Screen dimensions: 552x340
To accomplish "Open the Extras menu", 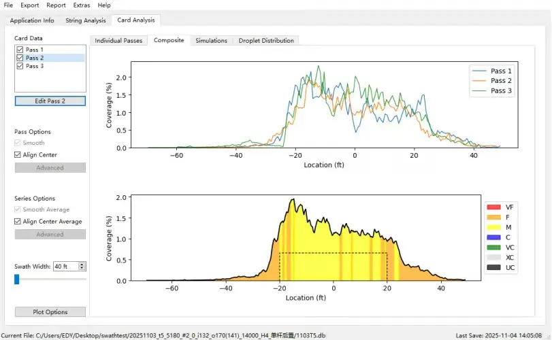I will pos(82,5).
